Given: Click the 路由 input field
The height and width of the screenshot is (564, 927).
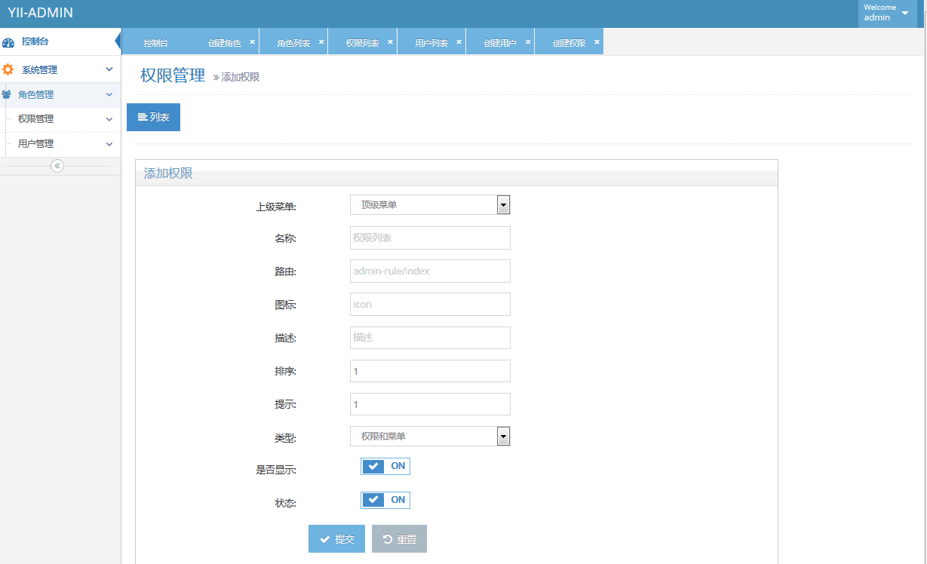Looking at the screenshot, I should 430,271.
